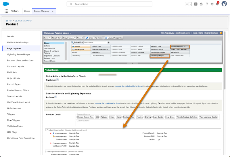Click the Quick Find magnifier icon
Image resolution: width=230 pixels, height=157 pixels.
click(x=72, y=42)
